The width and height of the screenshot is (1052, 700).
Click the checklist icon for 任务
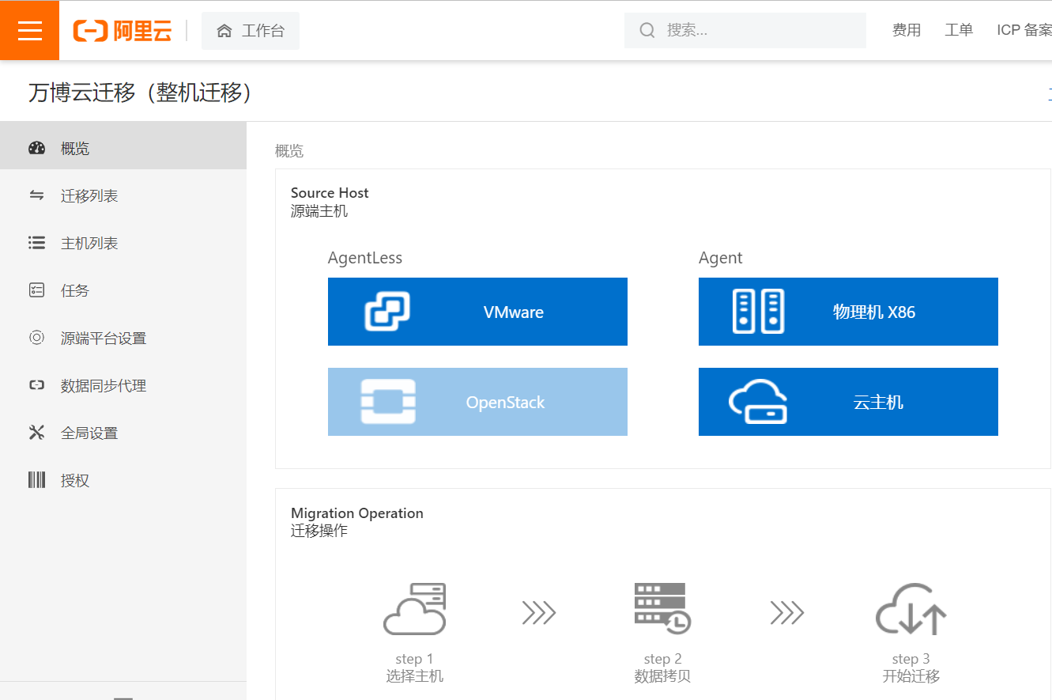pyautogui.click(x=36, y=290)
